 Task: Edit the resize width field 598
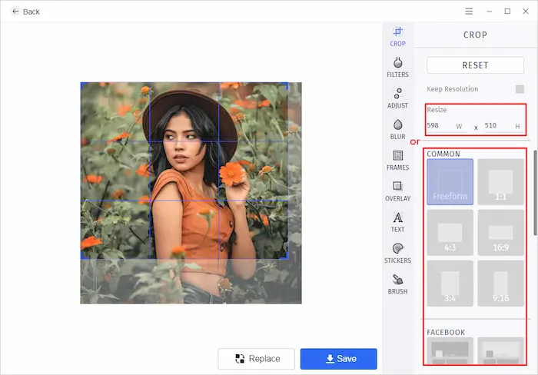coord(445,126)
